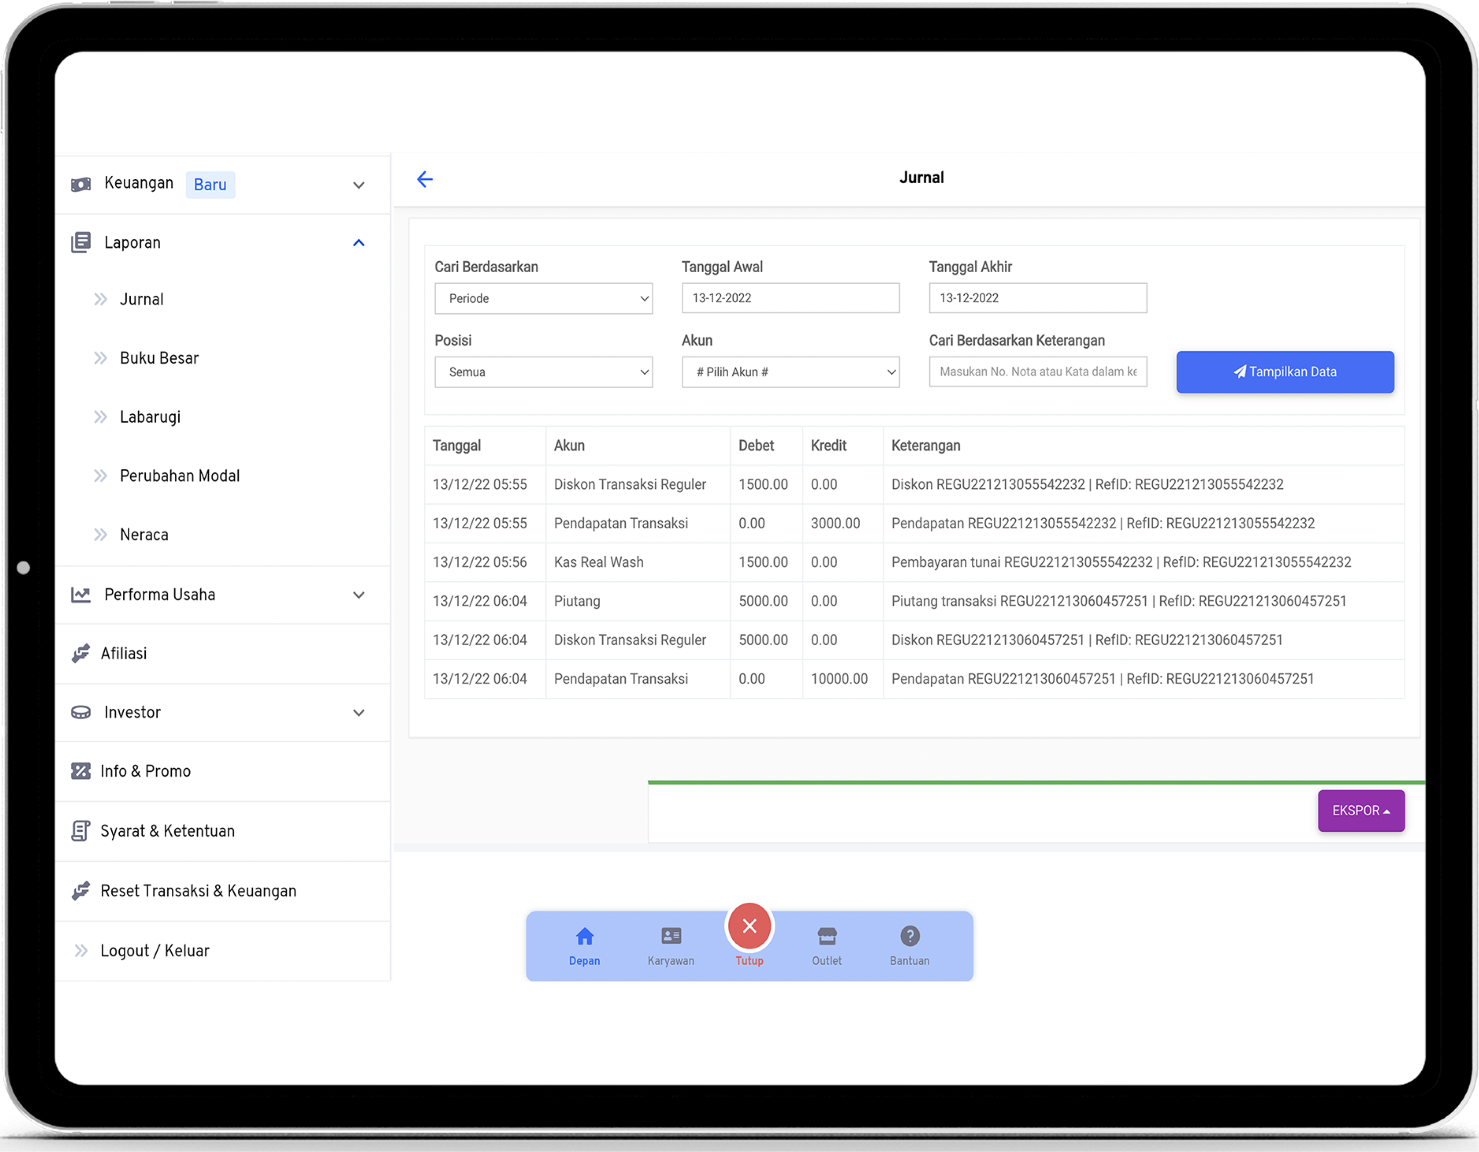Click the Investor coin icon
The width and height of the screenshot is (1479, 1152).
tap(81, 713)
